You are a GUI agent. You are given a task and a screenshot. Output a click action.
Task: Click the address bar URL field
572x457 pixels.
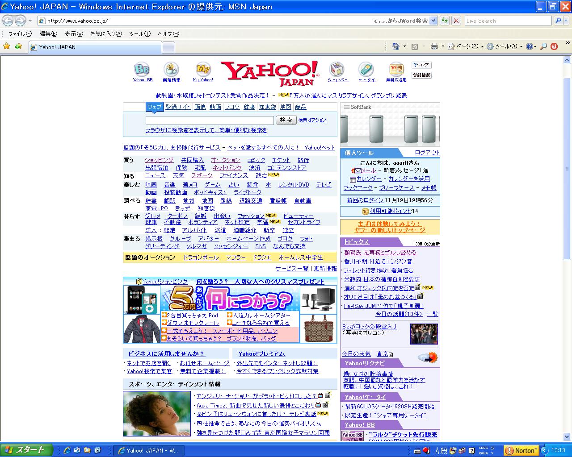[206, 21]
